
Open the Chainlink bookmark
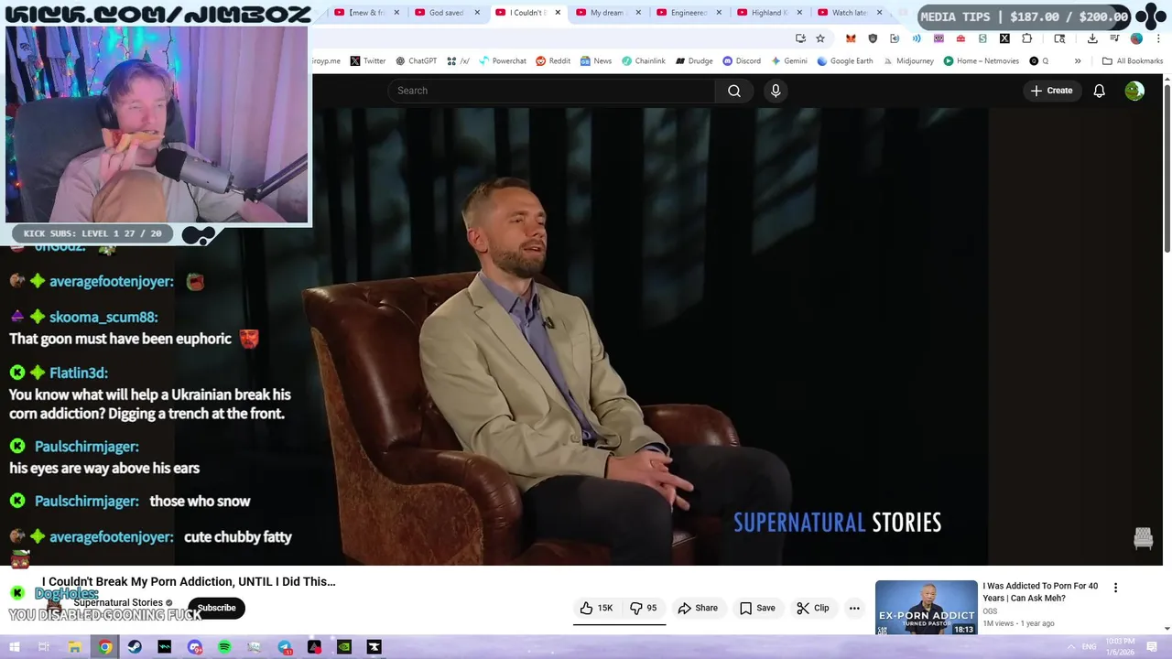click(x=643, y=61)
